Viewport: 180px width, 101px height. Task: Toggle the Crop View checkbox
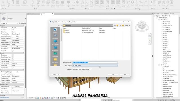click(x=12, y=55)
